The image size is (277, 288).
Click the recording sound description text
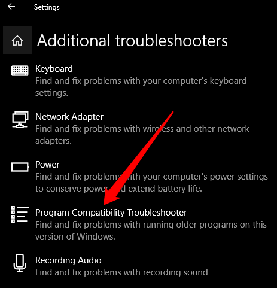tap(121, 272)
